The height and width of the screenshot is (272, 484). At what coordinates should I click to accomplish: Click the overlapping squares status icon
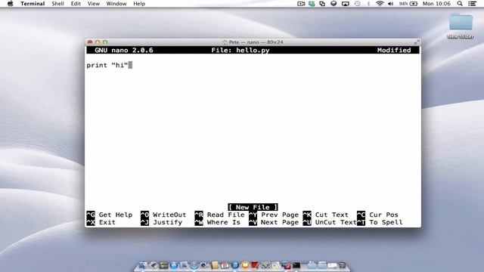tap(322, 4)
